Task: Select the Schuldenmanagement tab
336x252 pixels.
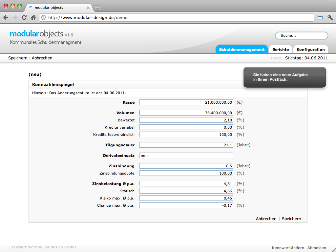Action: (241, 50)
